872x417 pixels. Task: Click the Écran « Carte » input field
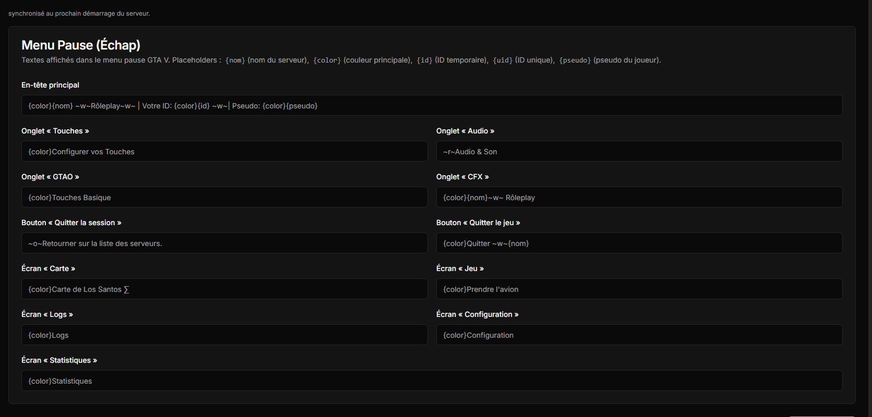pos(224,289)
